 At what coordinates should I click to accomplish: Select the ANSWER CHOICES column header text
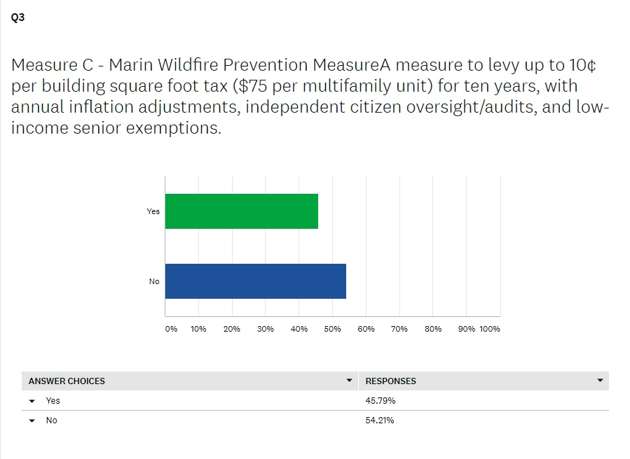[x=67, y=381]
